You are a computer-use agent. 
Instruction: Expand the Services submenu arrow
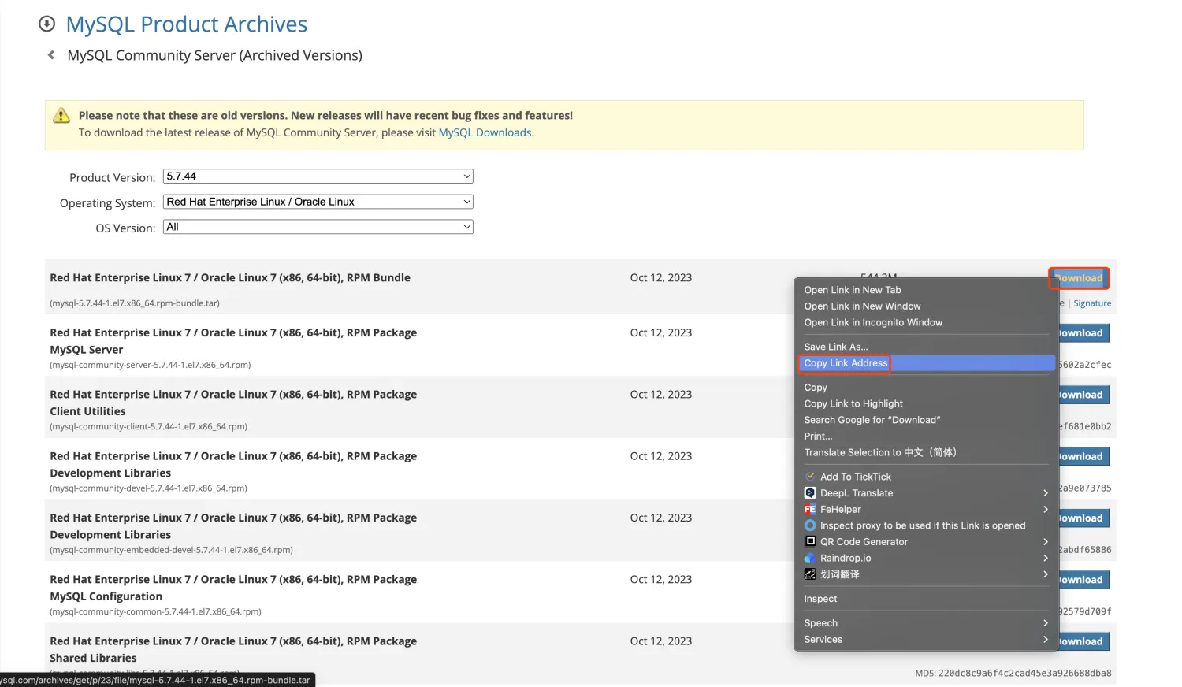pyautogui.click(x=1046, y=640)
